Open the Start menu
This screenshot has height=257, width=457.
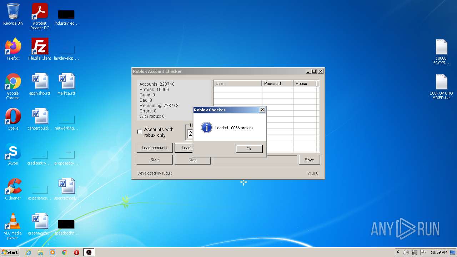[x=10, y=252]
